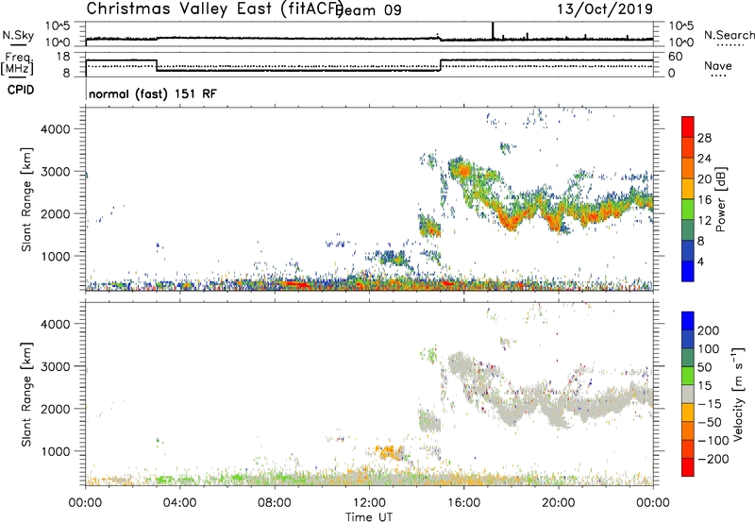The height and width of the screenshot is (523, 755).
Task: Click the '4000' tick on the power panel
Action: 56,129
